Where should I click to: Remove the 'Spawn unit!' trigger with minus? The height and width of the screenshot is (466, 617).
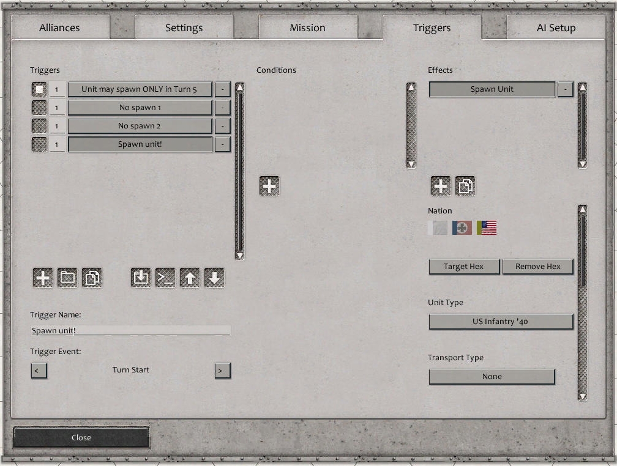point(222,144)
